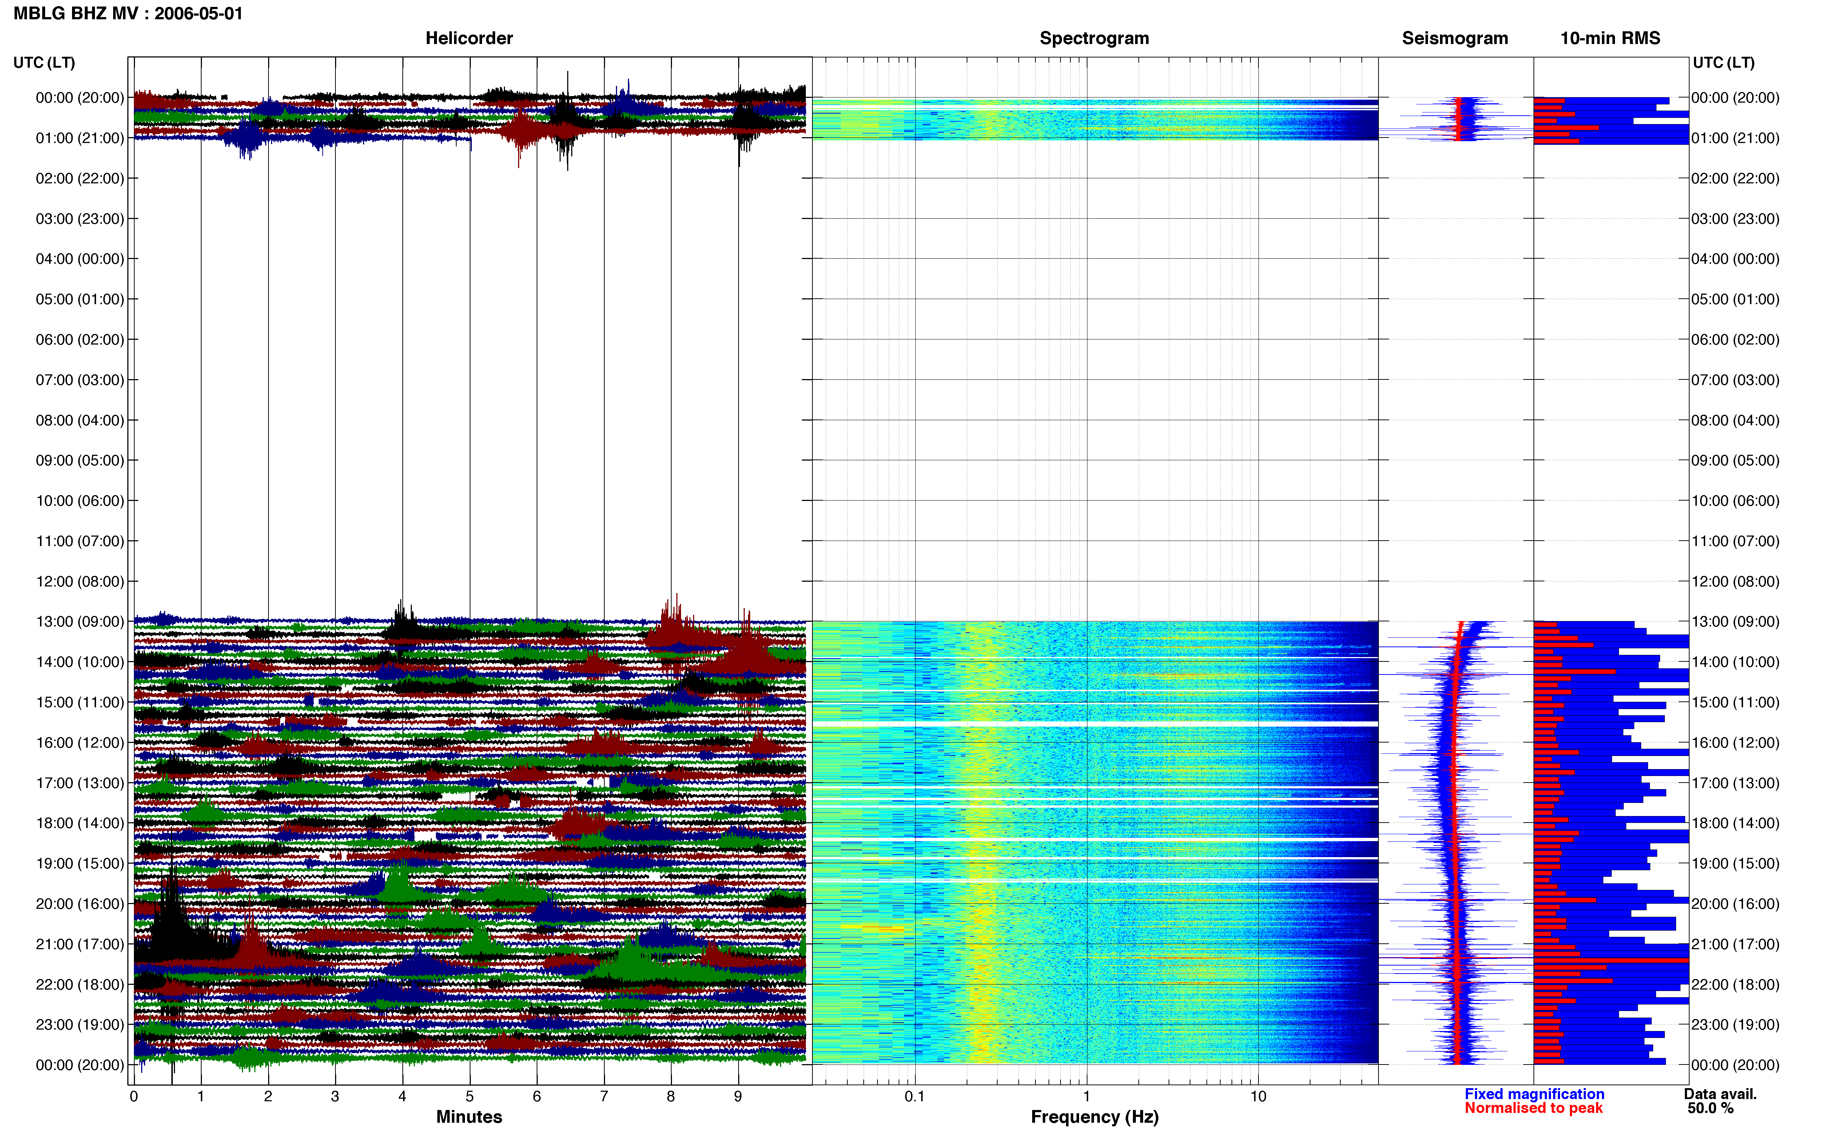Screen dimensions: 1826x1142
Task: Click minute tick label '5' on helicorder
Action: point(470,1096)
